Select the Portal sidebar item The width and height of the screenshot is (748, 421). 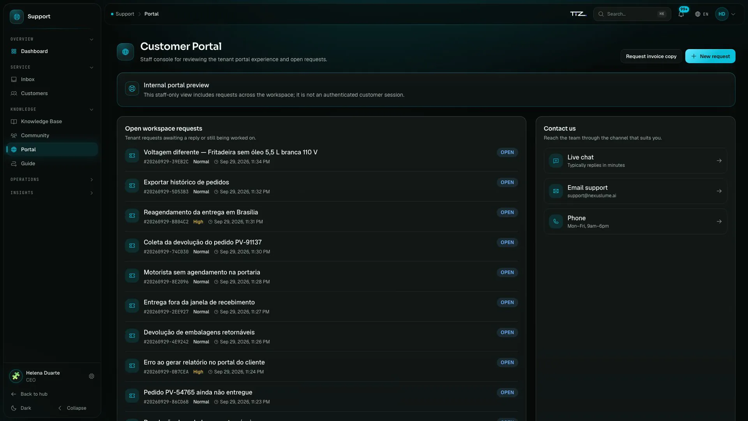pyautogui.click(x=52, y=149)
